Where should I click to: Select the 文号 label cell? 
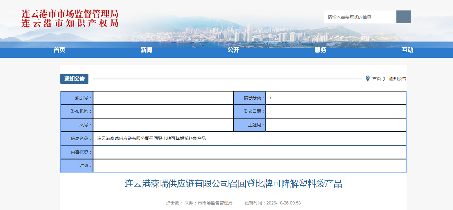pos(77,125)
